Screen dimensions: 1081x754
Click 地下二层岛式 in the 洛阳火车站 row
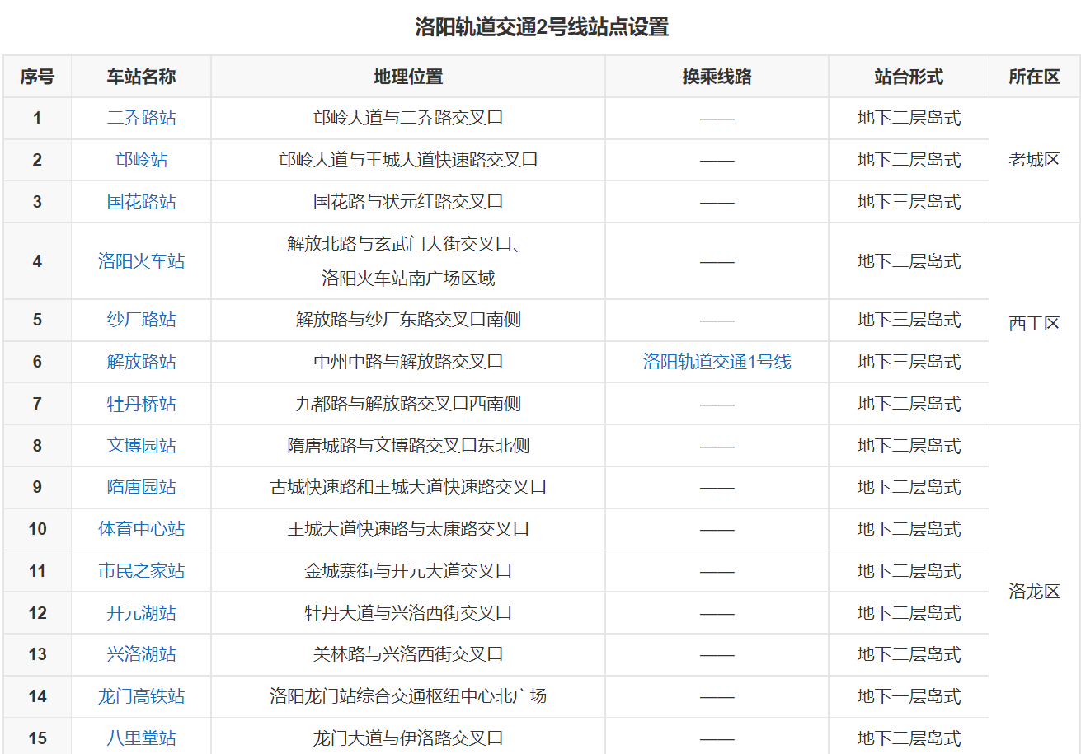point(909,261)
